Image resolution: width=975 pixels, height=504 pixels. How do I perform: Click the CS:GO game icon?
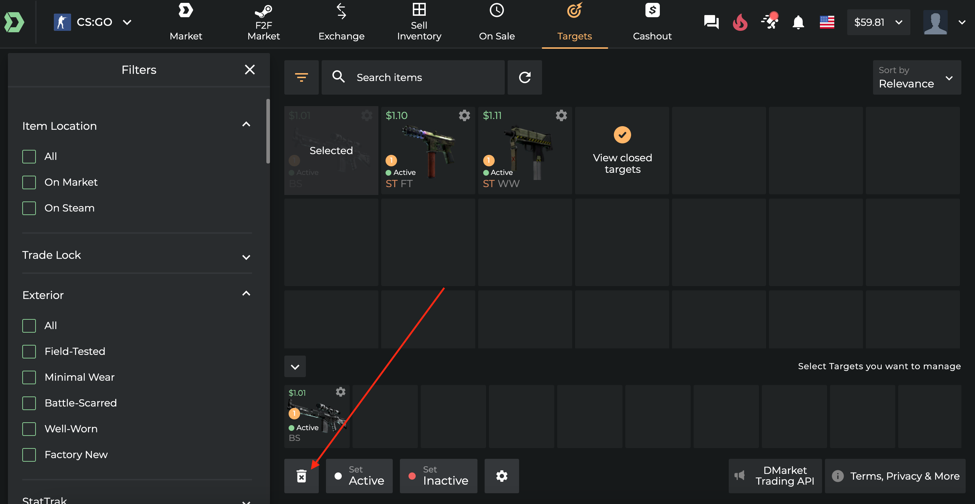coord(62,22)
